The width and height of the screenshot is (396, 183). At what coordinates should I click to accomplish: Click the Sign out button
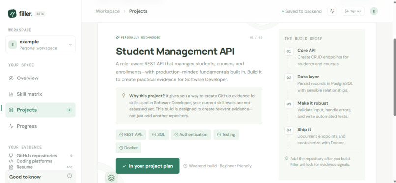[x=353, y=11]
